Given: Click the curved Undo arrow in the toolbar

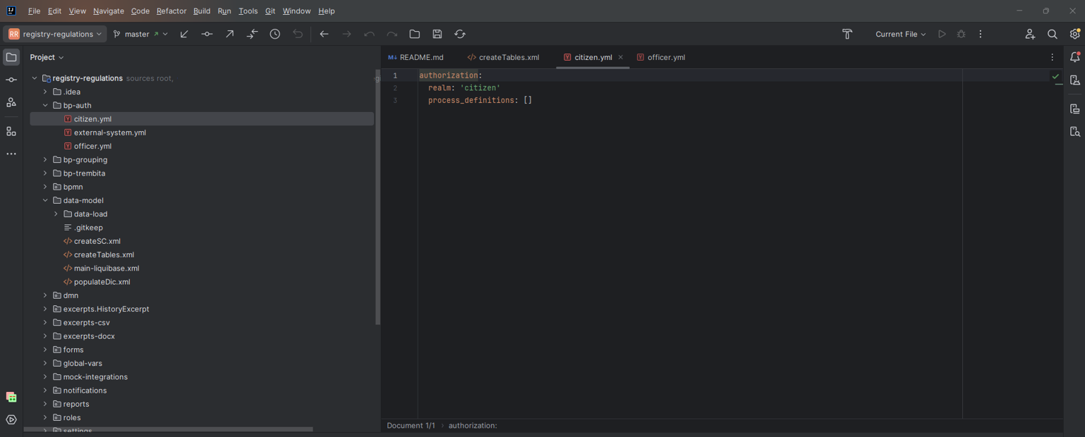Looking at the screenshot, I should pyautogui.click(x=369, y=34).
